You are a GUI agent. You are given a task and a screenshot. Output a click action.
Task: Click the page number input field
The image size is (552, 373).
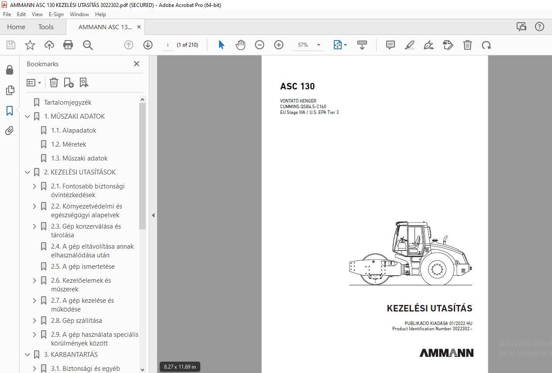168,45
